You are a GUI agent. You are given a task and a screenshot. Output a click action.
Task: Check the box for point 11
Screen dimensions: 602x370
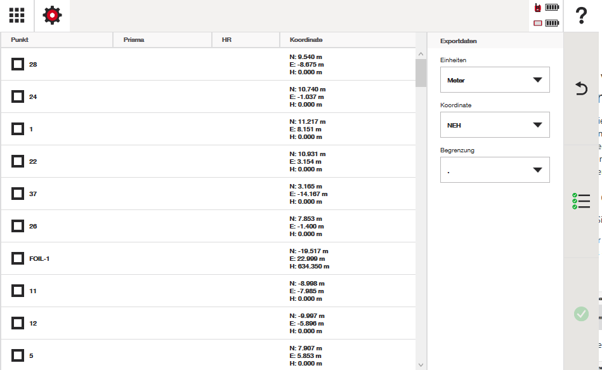pos(18,291)
